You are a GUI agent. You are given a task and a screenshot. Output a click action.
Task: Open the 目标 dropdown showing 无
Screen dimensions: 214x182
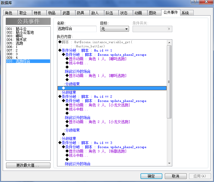click(x=115, y=29)
